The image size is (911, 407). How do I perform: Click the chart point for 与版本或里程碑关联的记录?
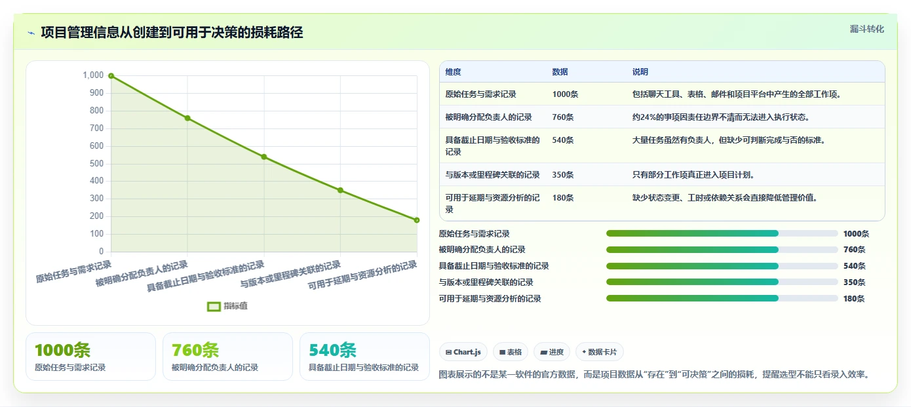340,190
